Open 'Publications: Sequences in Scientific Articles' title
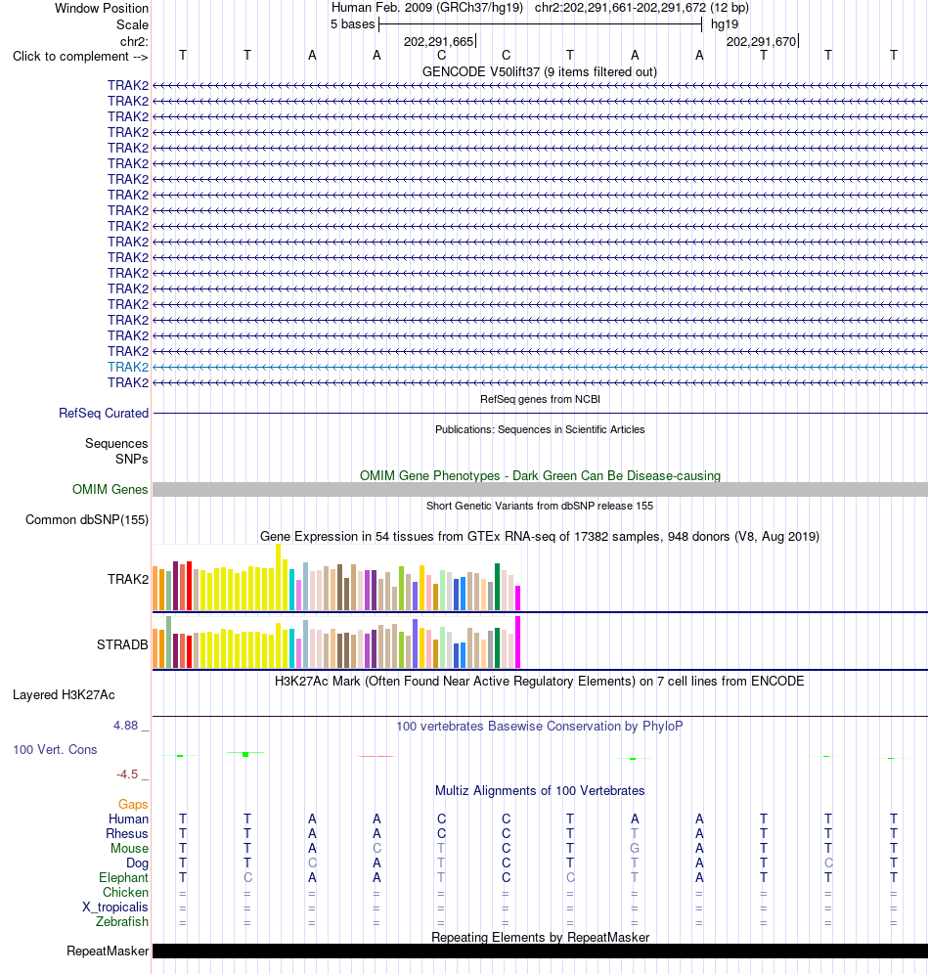Screen dimensions: 929x974 coord(540,429)
